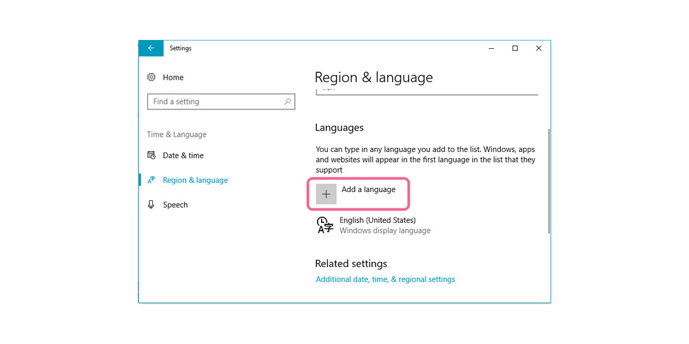Select Region & language in sidebar
The height and width of the screenshot is (344, 689).
195,180
